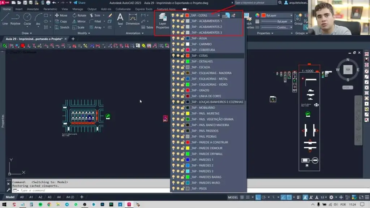This screenshot has width=370, height=208.
Task: Click the Array tool
Action: (x=95, y=27)
